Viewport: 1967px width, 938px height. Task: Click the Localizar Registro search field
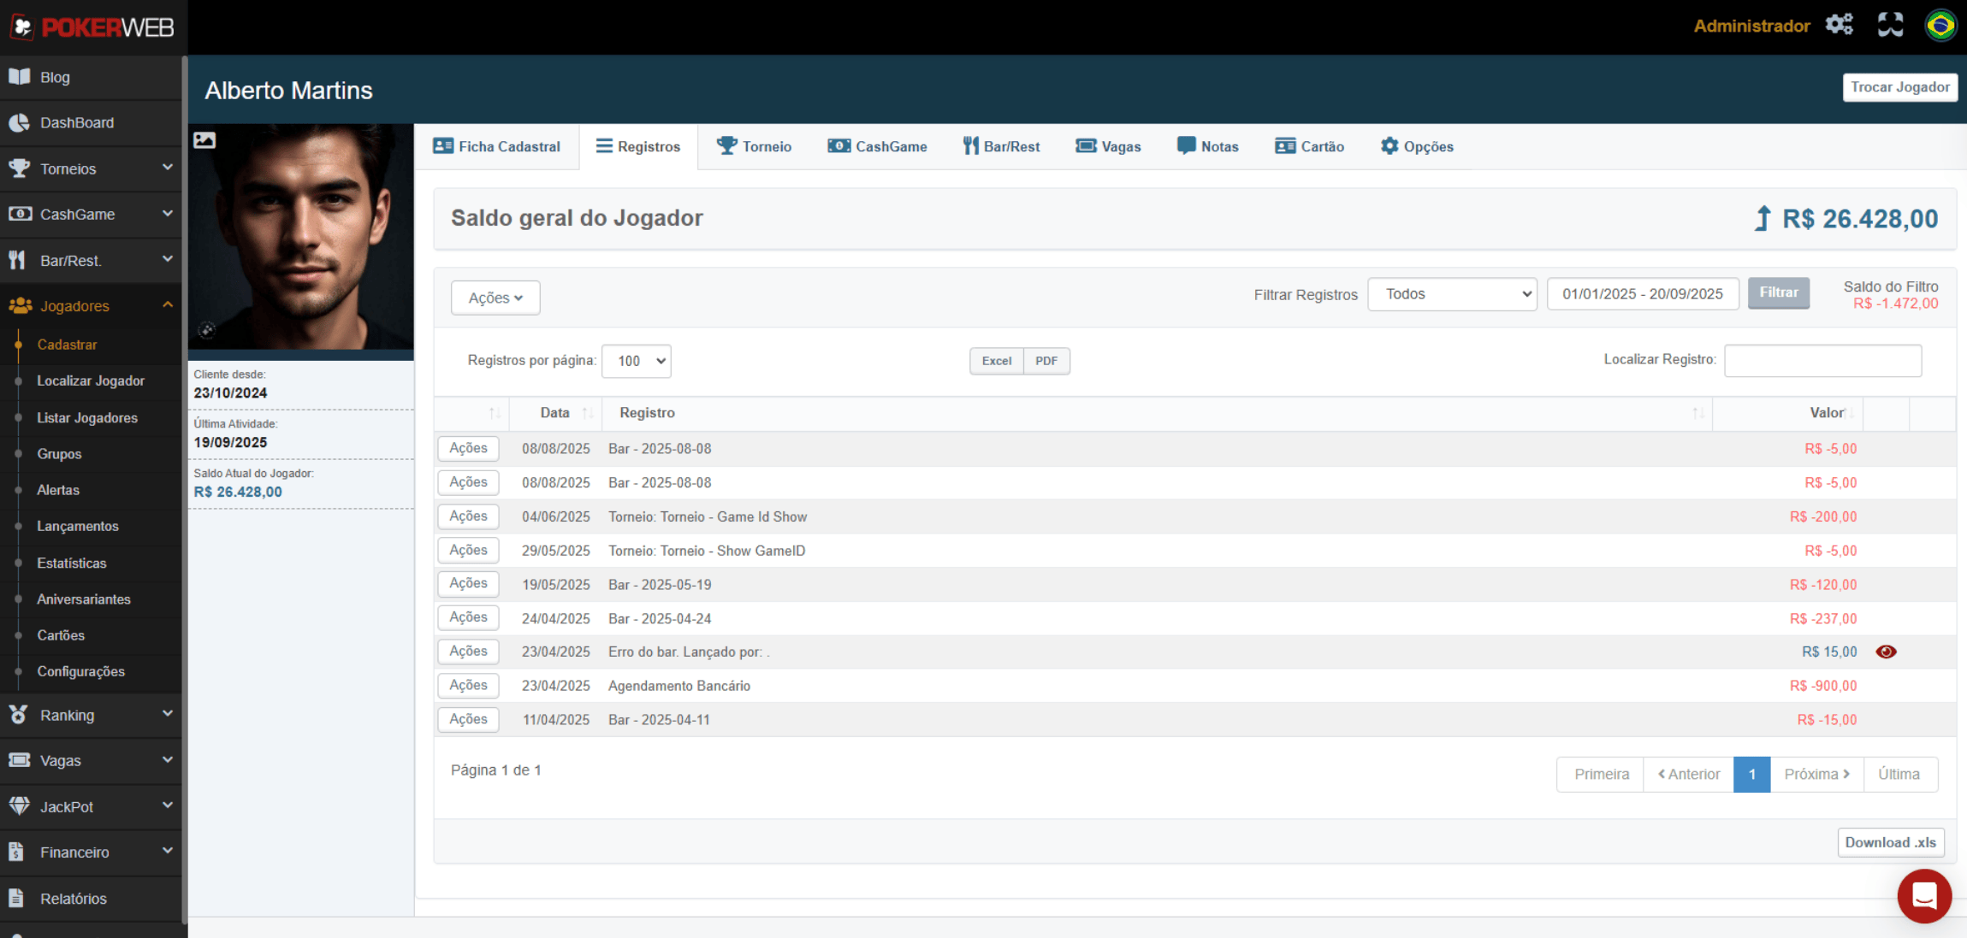(x=1822, y=360)
